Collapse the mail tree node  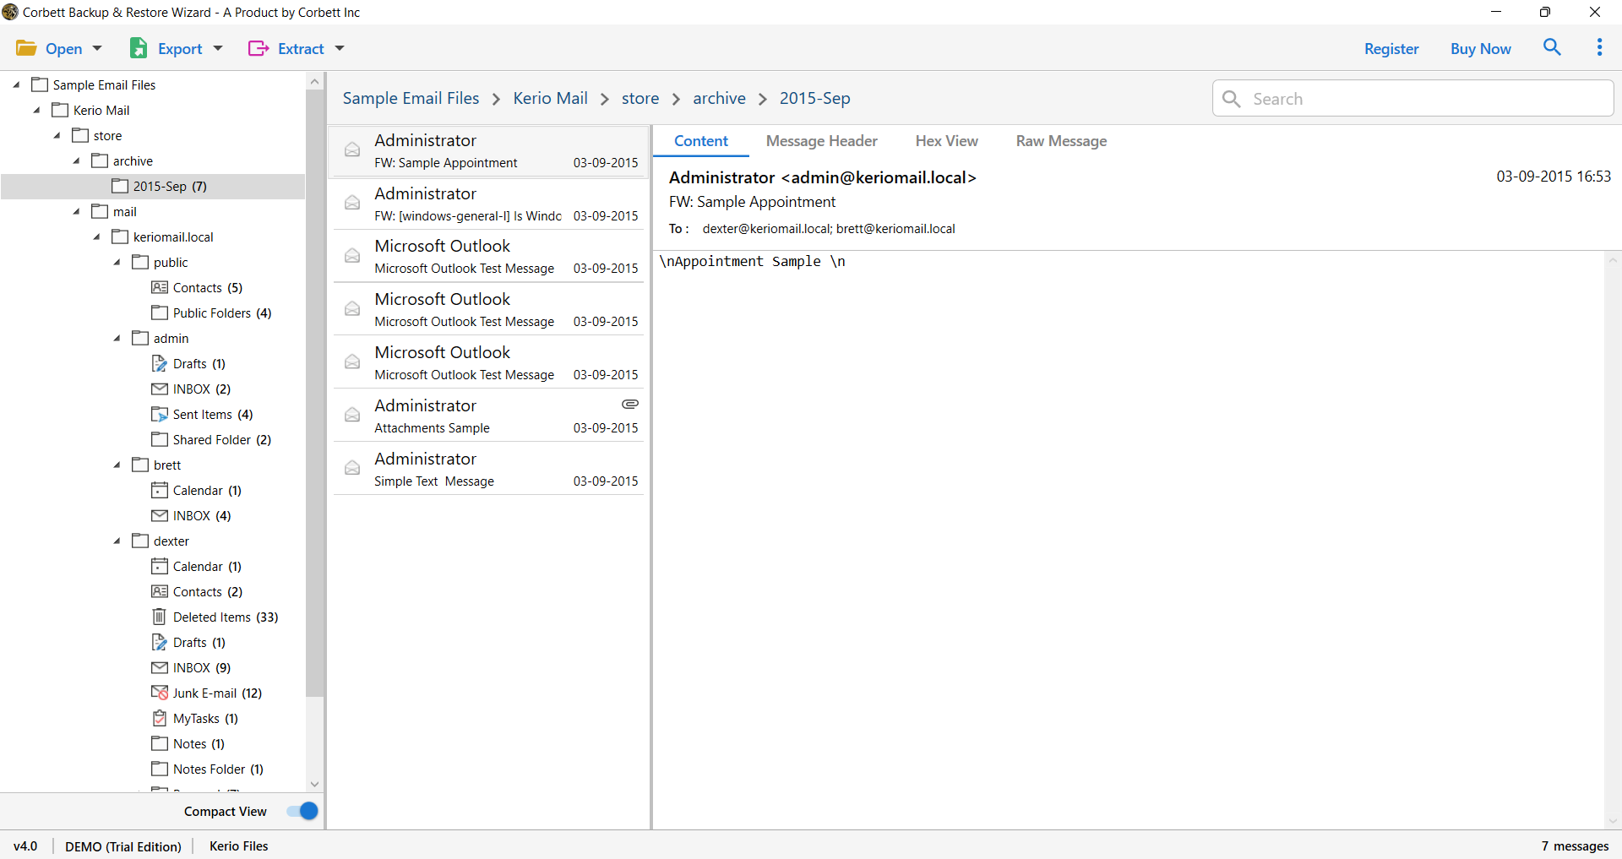click(x=77, y=211)
